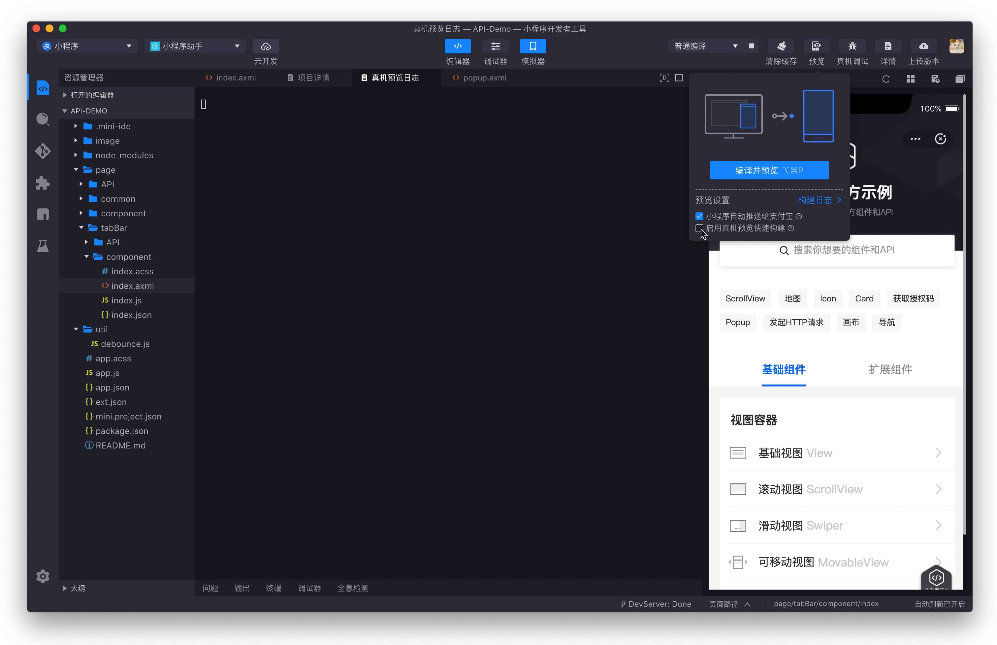This screenshot has height=645, width=997.
Task: Click the 编译并预览 button
Action: [x=769, y=170]
